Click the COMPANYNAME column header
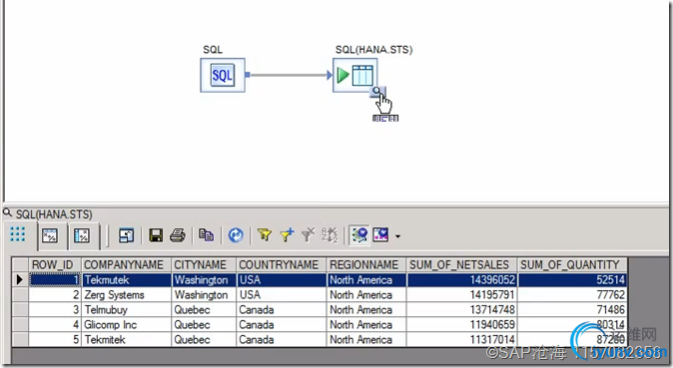The width and height of the screenshot is (673, 368). pos(126,265)
